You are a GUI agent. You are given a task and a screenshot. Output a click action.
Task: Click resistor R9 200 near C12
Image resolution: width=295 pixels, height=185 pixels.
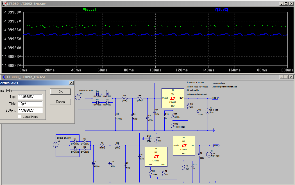point(156,139)
